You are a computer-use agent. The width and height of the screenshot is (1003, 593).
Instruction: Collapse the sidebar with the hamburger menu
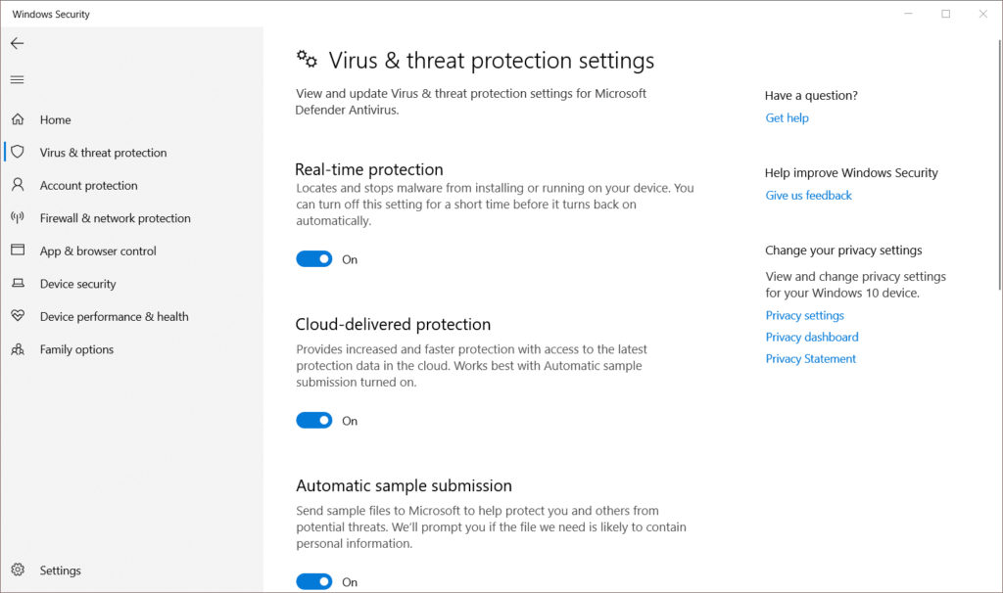click(17, 79)
